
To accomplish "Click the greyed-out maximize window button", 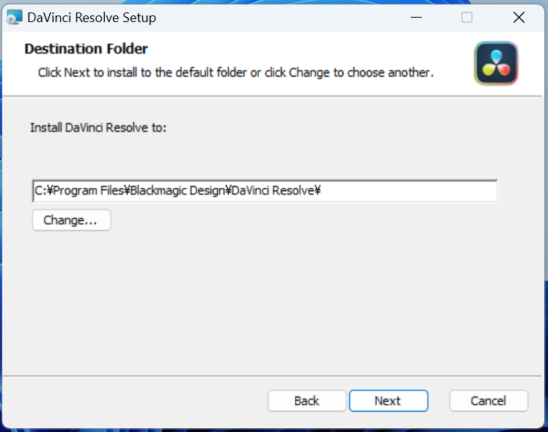I will [467, 17].
